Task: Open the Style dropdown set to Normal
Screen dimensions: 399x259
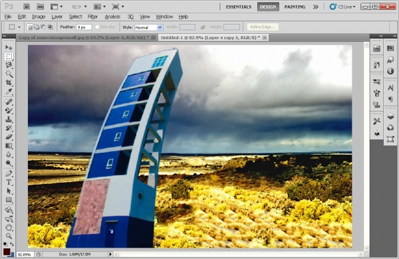Action: click(148, 27)
